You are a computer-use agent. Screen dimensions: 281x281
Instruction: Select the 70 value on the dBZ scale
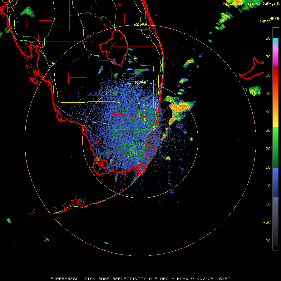tap(268, 57)
